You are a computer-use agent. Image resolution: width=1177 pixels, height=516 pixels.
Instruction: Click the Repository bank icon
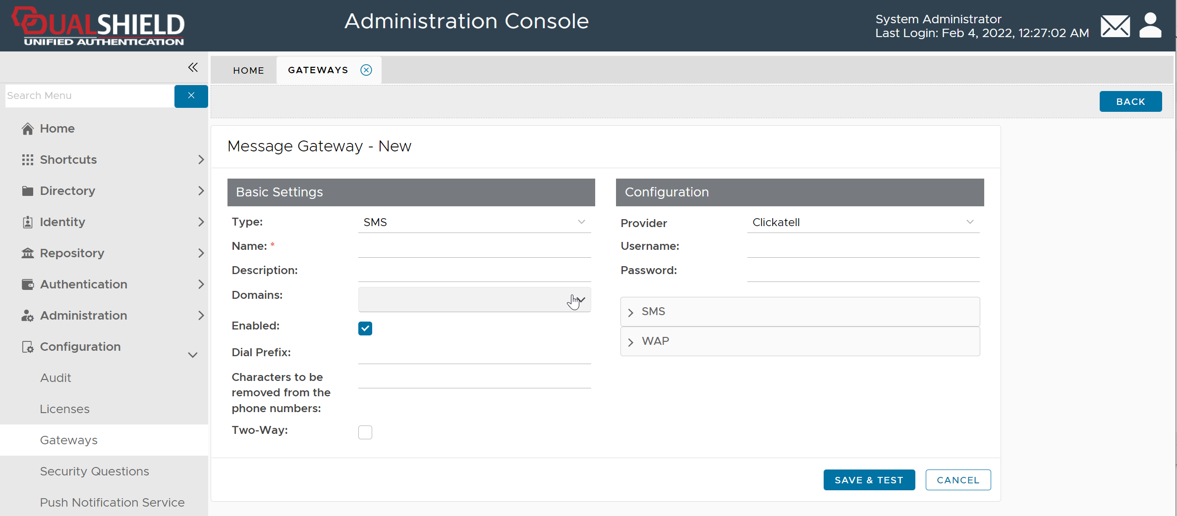point(28,253)
